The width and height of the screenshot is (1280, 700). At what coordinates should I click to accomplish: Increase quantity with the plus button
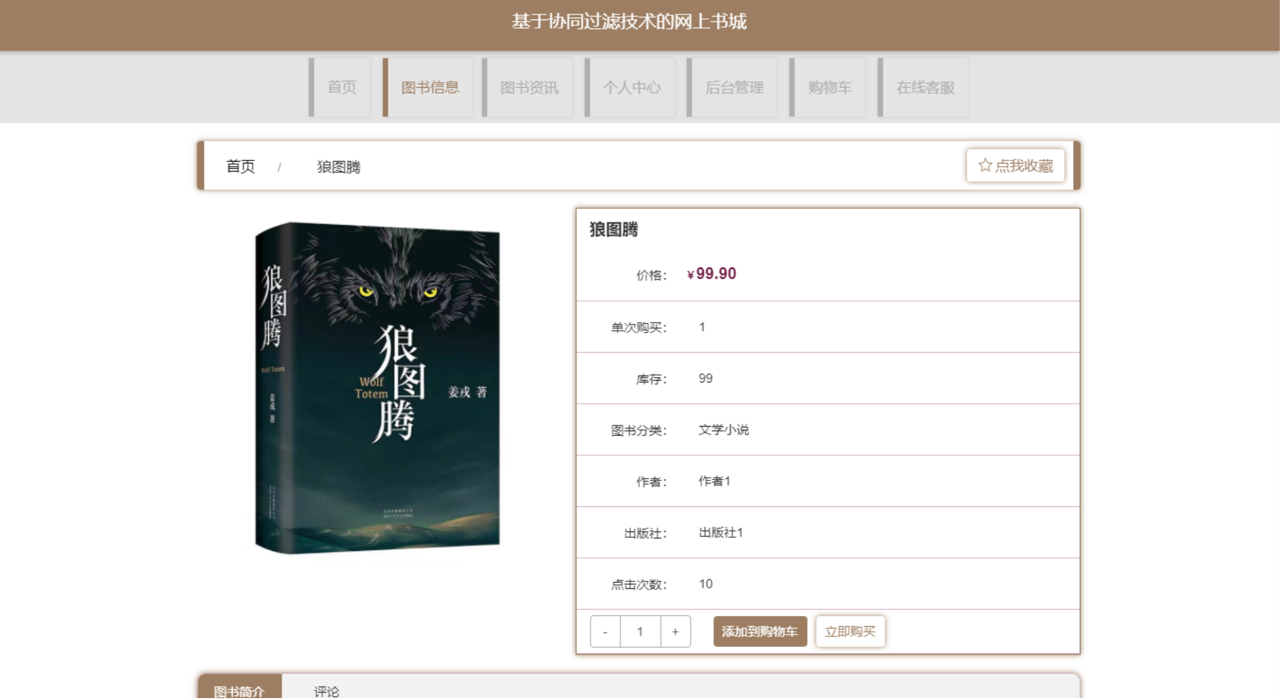(x=675, y=631)
